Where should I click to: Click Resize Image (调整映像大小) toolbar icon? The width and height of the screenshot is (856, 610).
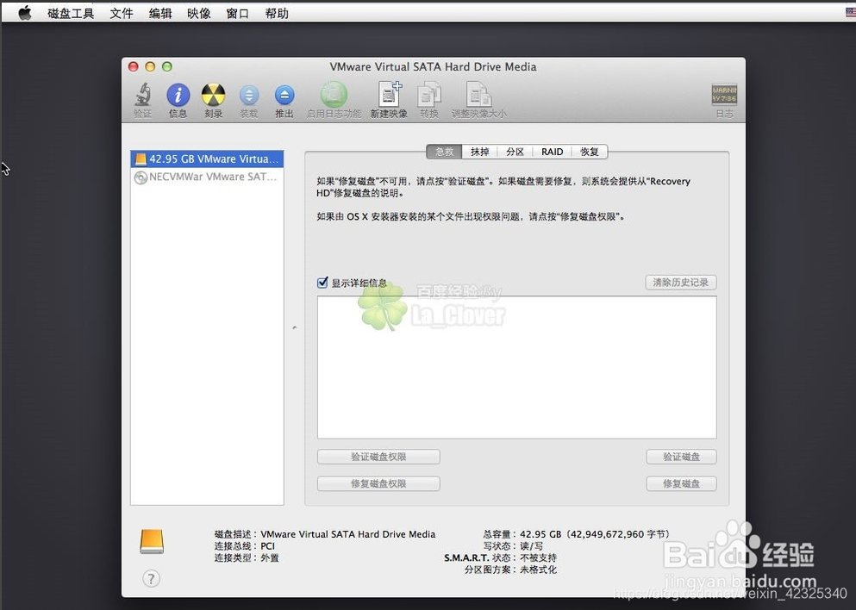[x=478, y=95]
